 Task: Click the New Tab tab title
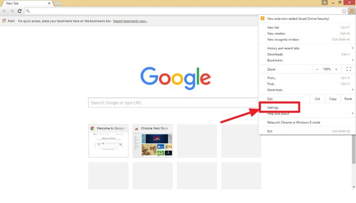click(x=12, y=4)
